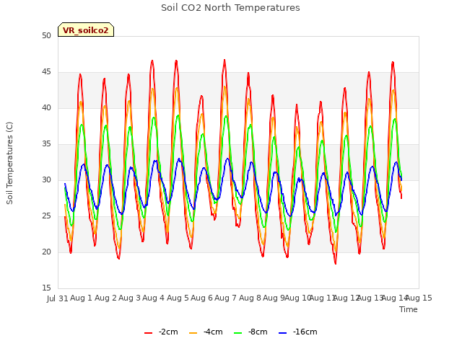Click the 15 y-axis tick label
This screenshot has width=462, height=346.
coord(46,288)
